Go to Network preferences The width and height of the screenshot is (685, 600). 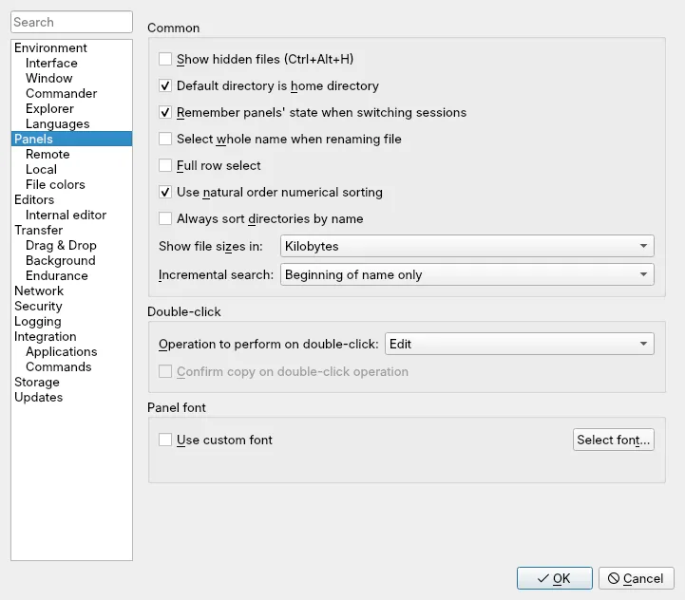point(39,291)
